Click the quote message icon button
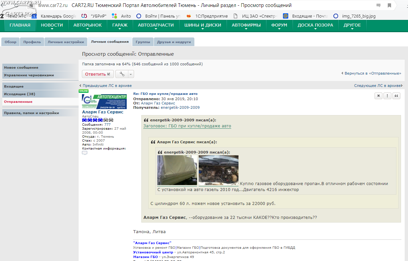408x261 pixels. click(x=396, y=96)
